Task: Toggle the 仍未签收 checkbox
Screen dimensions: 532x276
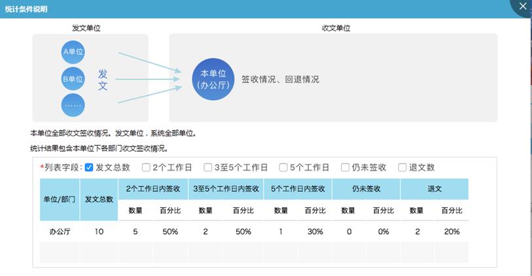Action: [345, 167]
